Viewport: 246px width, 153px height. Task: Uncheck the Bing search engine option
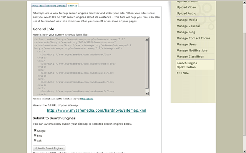(35, 135)
